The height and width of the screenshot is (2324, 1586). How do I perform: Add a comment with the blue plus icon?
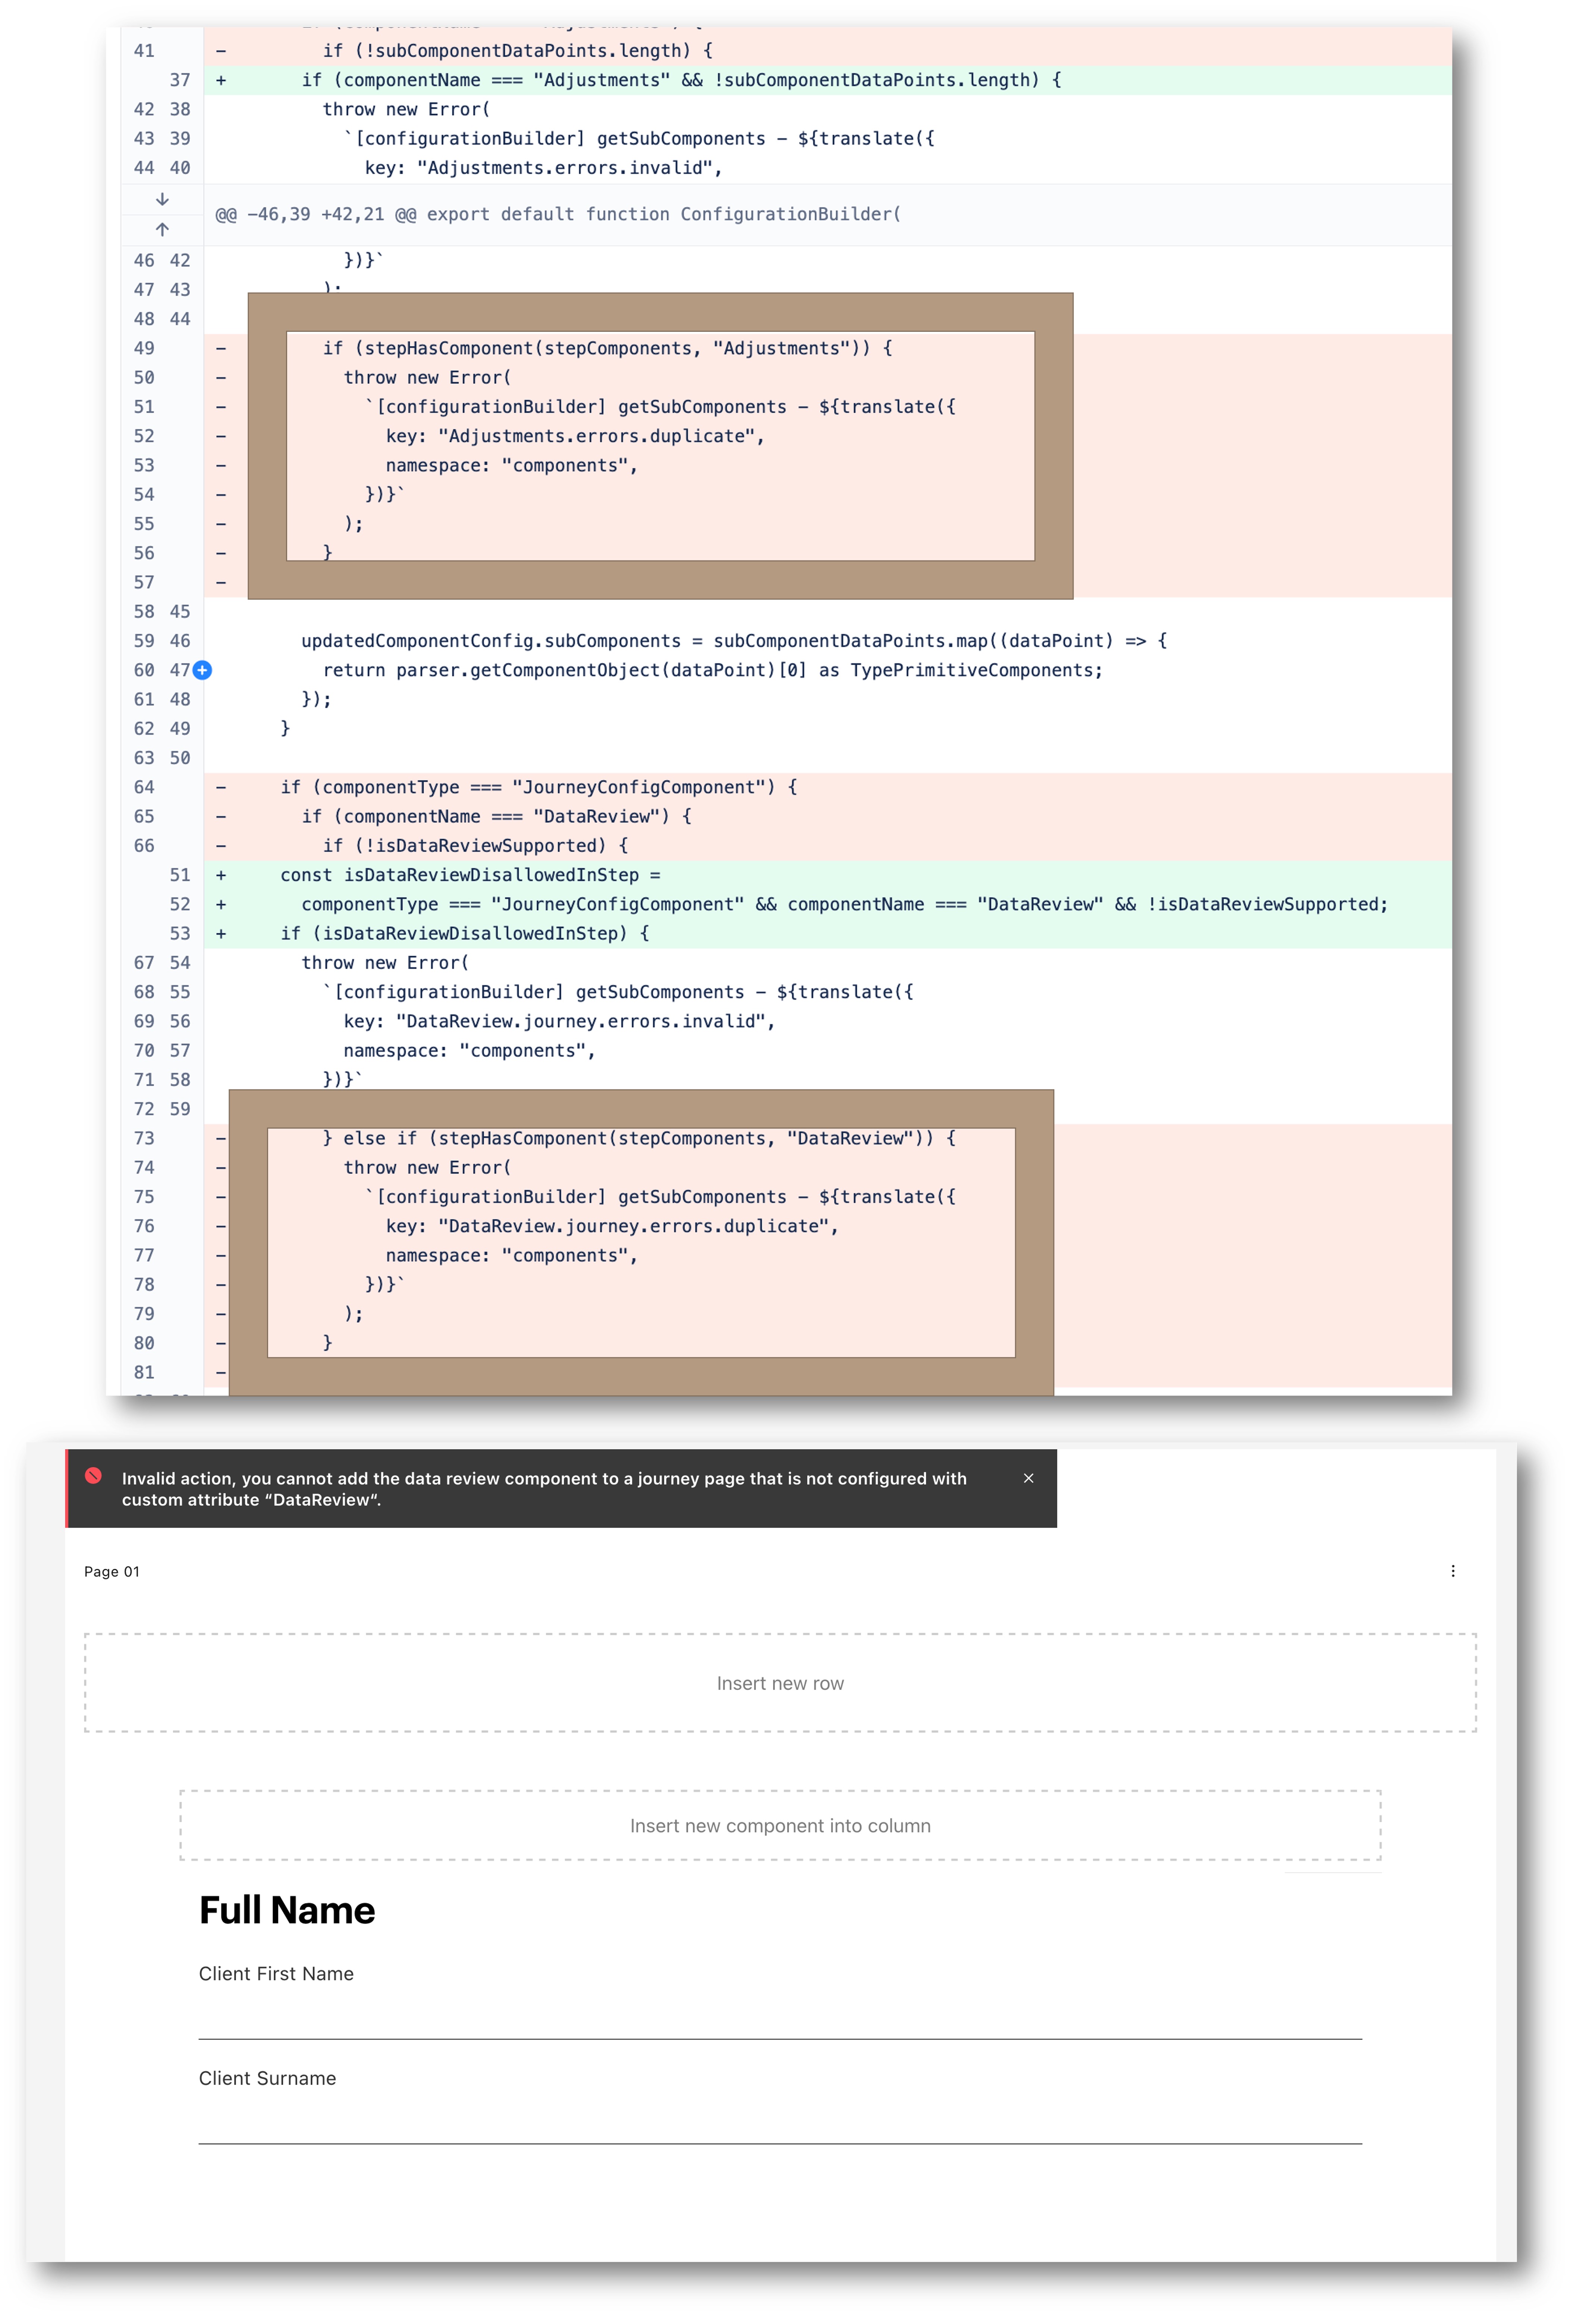(x=202, y=670)
